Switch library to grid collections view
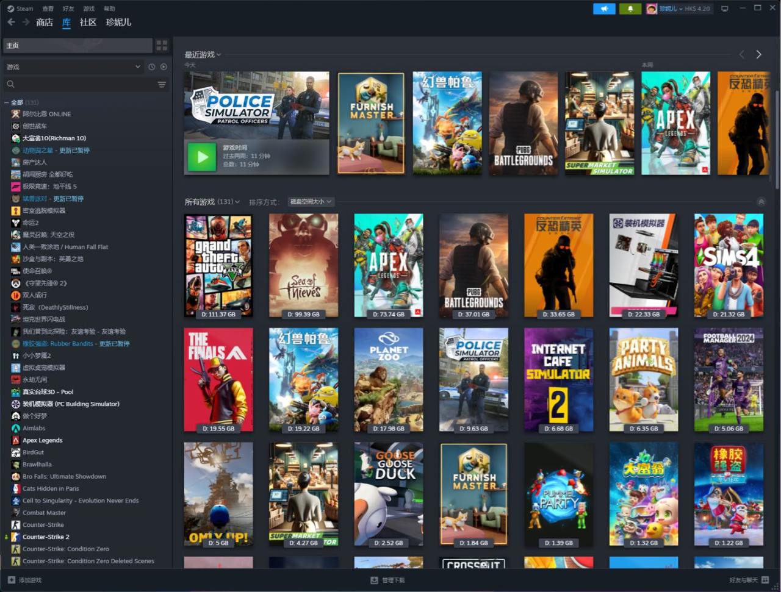Image resolution: width=781 pixels, height=592 pixels. [162, 45]
